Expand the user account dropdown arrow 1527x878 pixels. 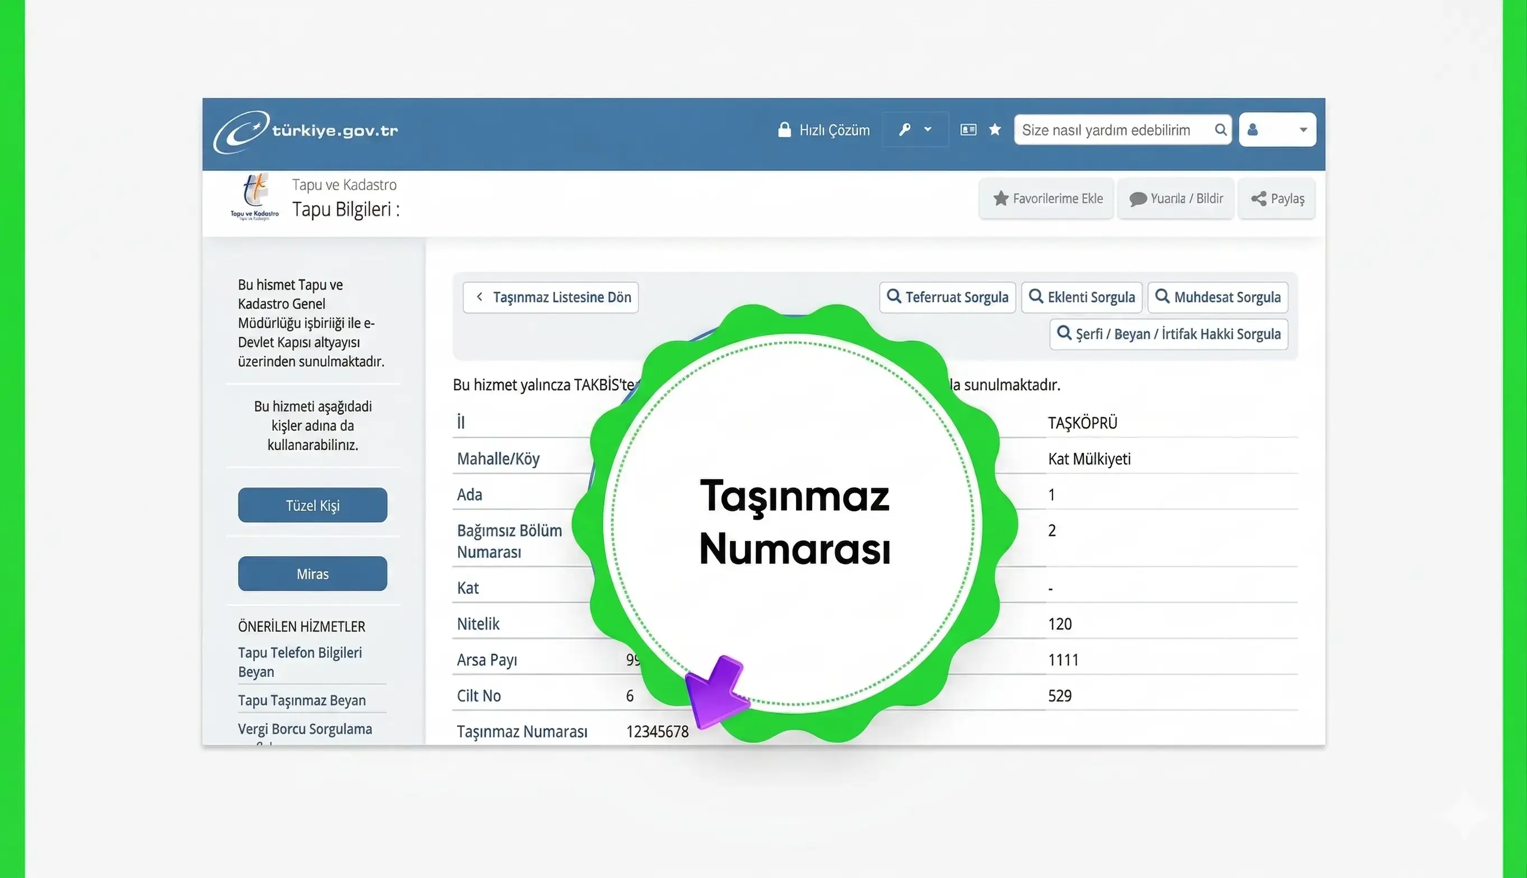pyautogui.click(x=1302, y=130)
